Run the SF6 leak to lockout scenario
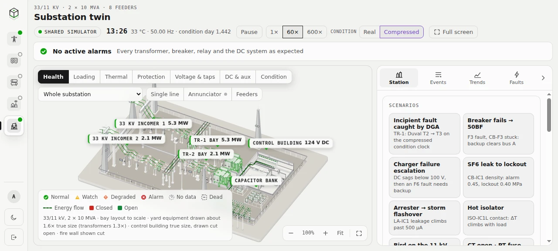 [x=498, y=177]
